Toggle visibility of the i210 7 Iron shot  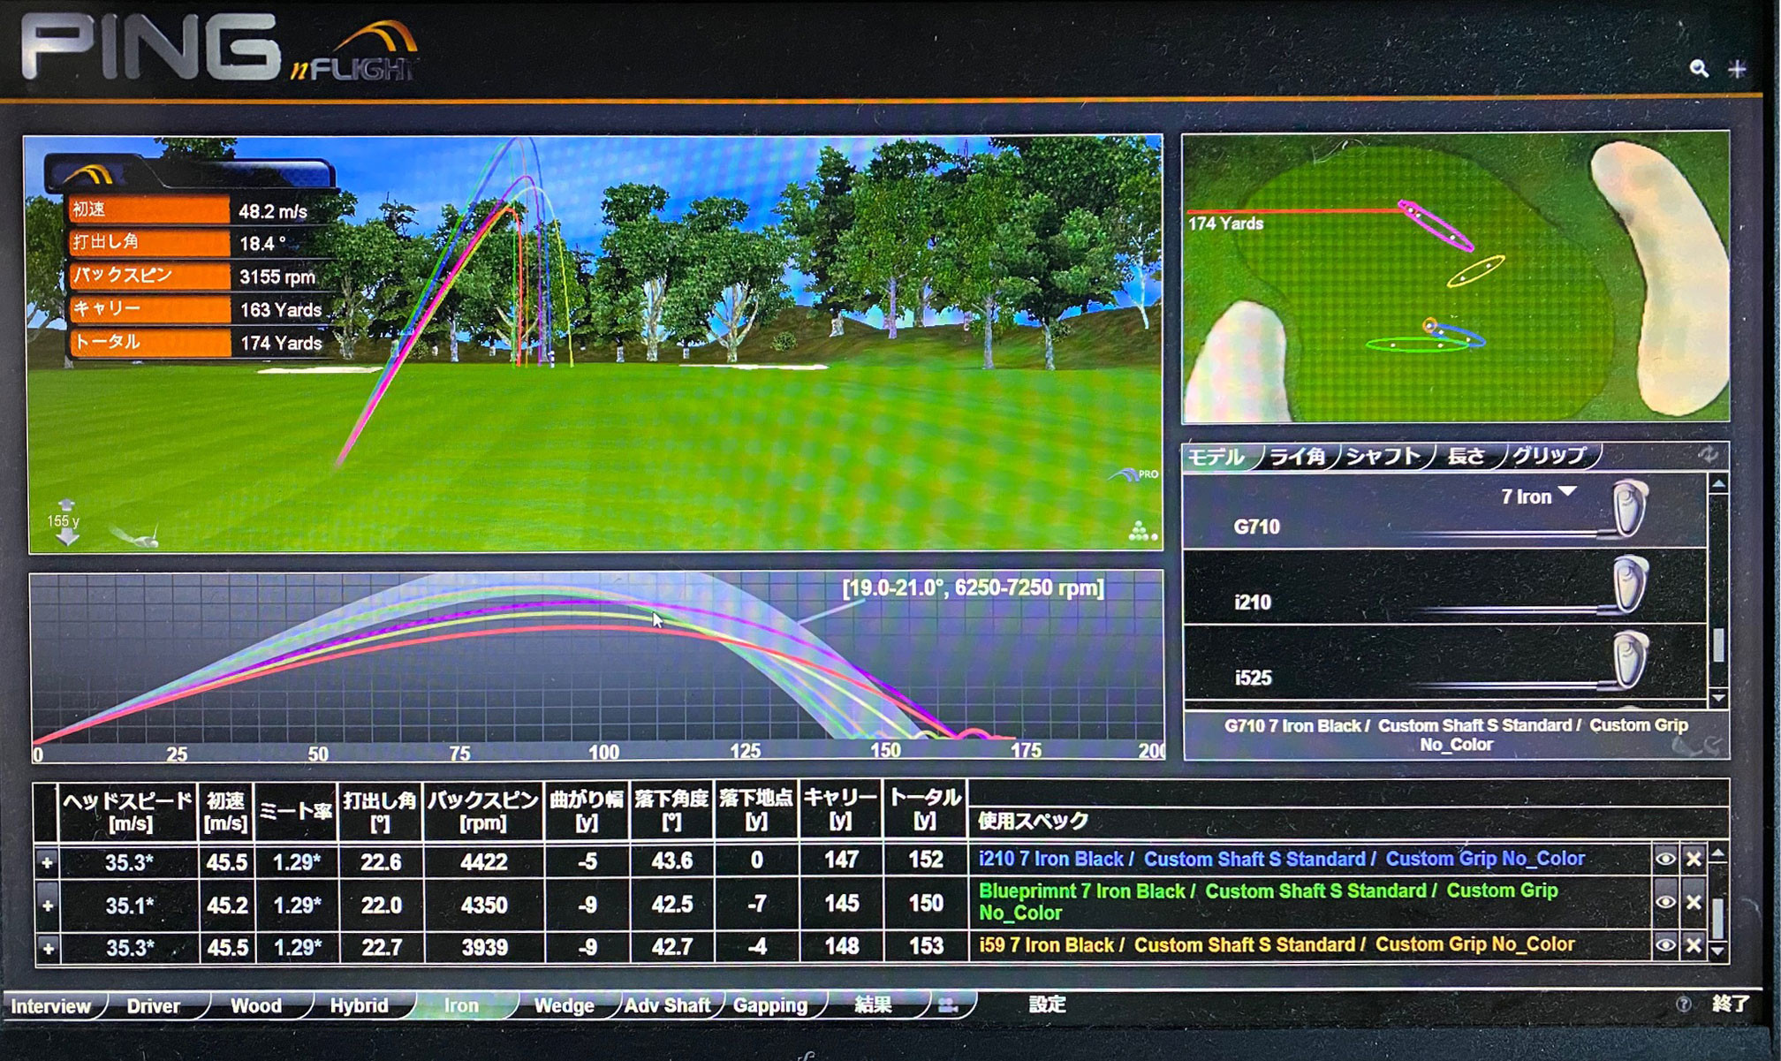pyautogui.click(x=1664, y=859)
